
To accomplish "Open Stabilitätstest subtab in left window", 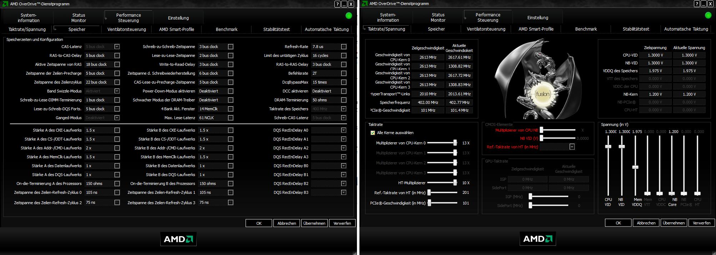I will 277,30.
